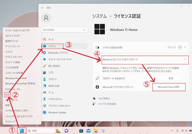Click the 設定の検索 search field
Screen dimensions: 192x134
coord(64,30)
